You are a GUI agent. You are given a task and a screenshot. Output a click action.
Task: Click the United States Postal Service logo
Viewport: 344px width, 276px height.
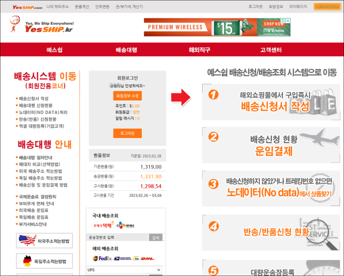click(123, 259)
